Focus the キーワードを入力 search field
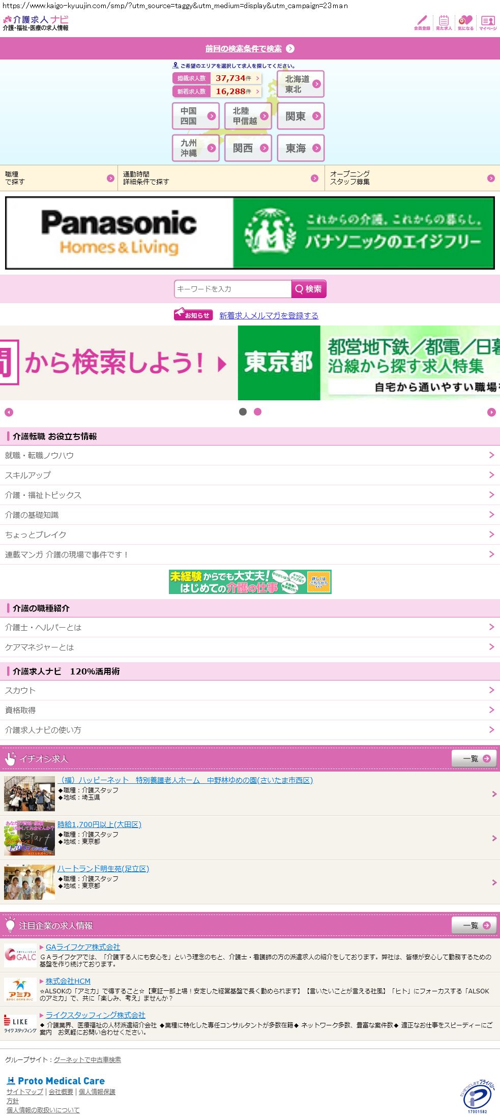 pos(233,289)
